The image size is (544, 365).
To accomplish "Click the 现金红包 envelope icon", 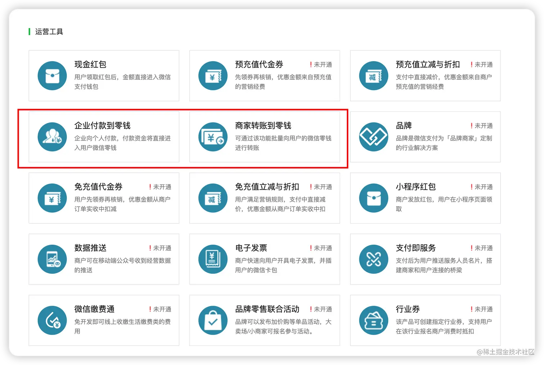I will pos(52,75).
